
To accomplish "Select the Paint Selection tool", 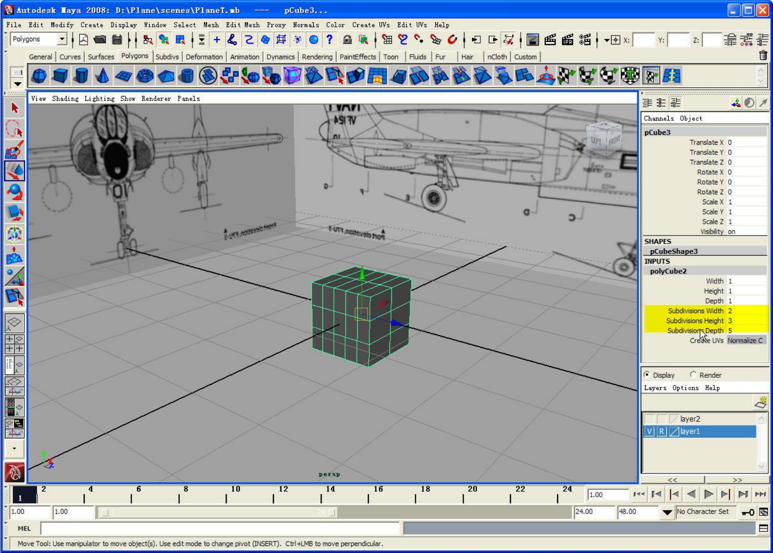I will click(x=15, y=150).
